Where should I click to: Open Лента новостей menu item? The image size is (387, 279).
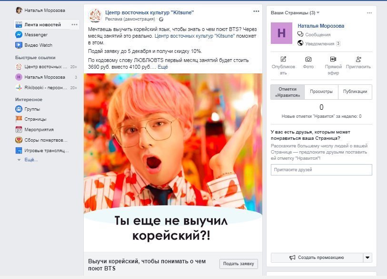pyautogui.click(x=47, y=24)
